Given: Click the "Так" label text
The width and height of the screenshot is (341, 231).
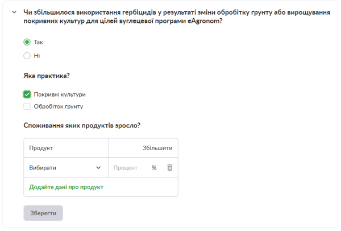Looking at the screenshot, I should click(x=39, y=42).
